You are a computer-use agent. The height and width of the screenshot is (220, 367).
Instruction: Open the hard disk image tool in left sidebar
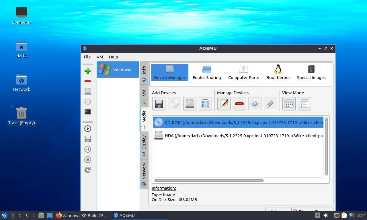click(x=88, y=91)
